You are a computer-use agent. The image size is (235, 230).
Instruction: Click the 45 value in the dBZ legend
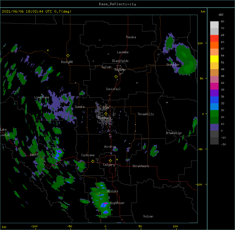[222, 76]
